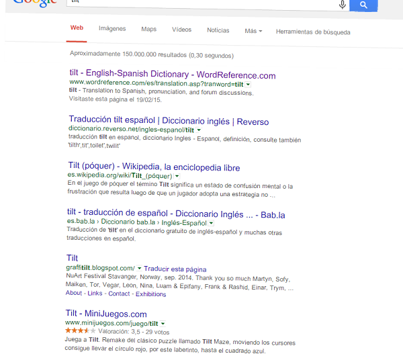Open the Exhibitions sitelink
This screenshot has height=356, width=403.
[151, 294]
